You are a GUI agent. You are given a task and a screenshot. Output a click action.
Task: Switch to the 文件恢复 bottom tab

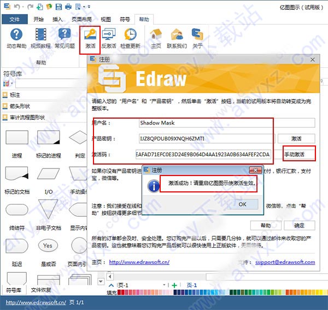click(41, 290)
